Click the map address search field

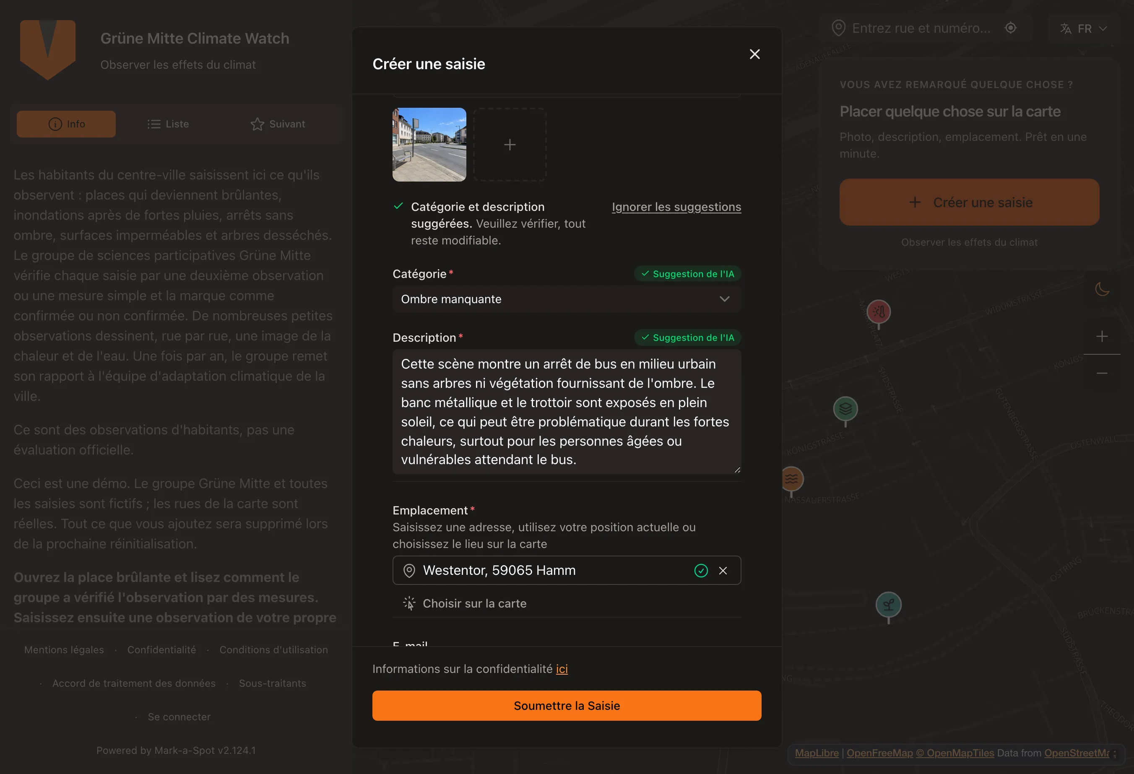pyautogui.click(x=921, y=28)
